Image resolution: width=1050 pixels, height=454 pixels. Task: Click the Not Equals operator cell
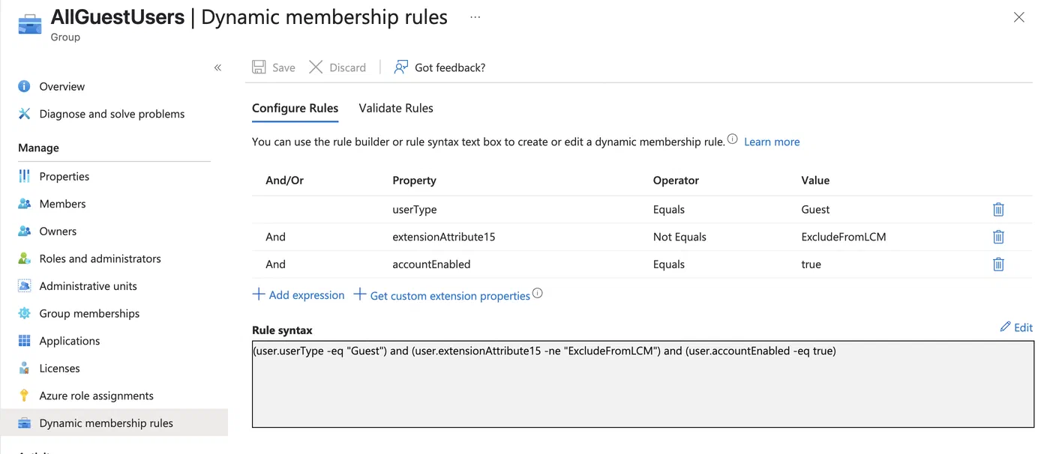point(679,237)
